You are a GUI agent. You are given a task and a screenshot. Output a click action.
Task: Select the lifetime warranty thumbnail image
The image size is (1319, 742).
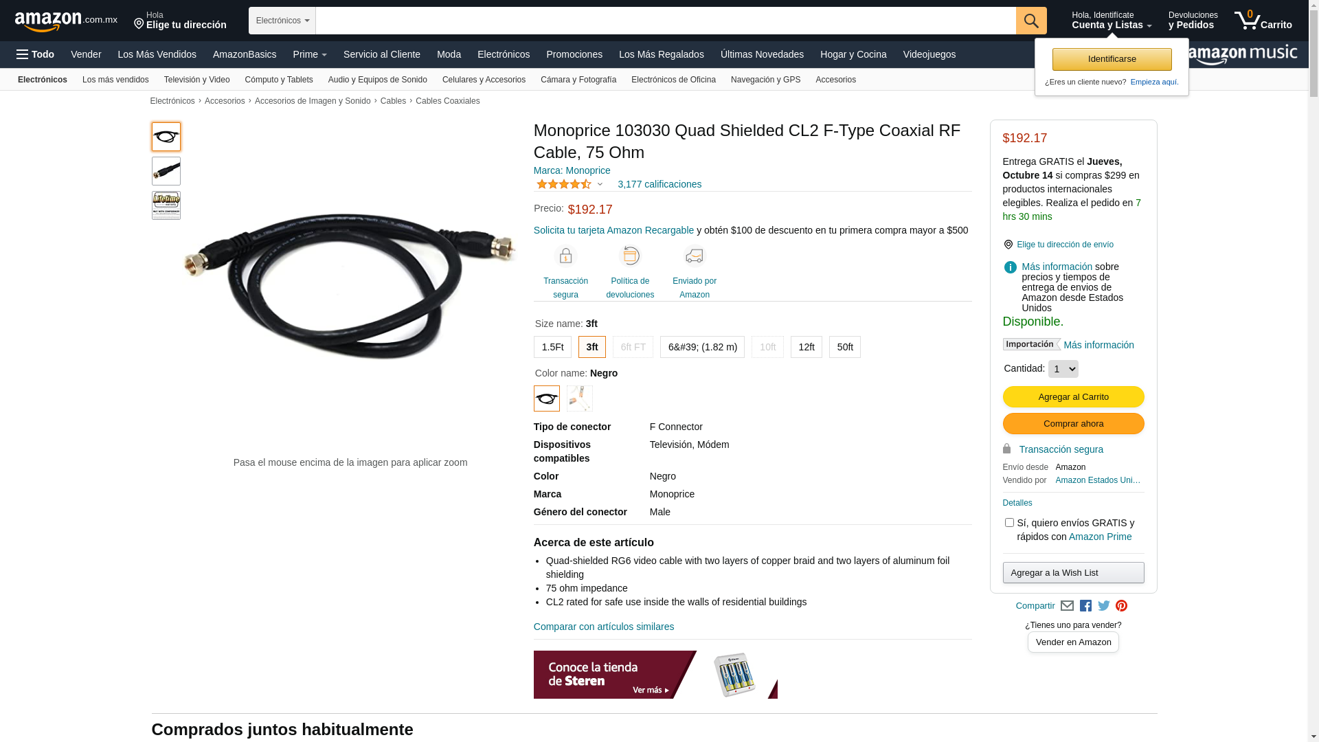pos(166,205)
